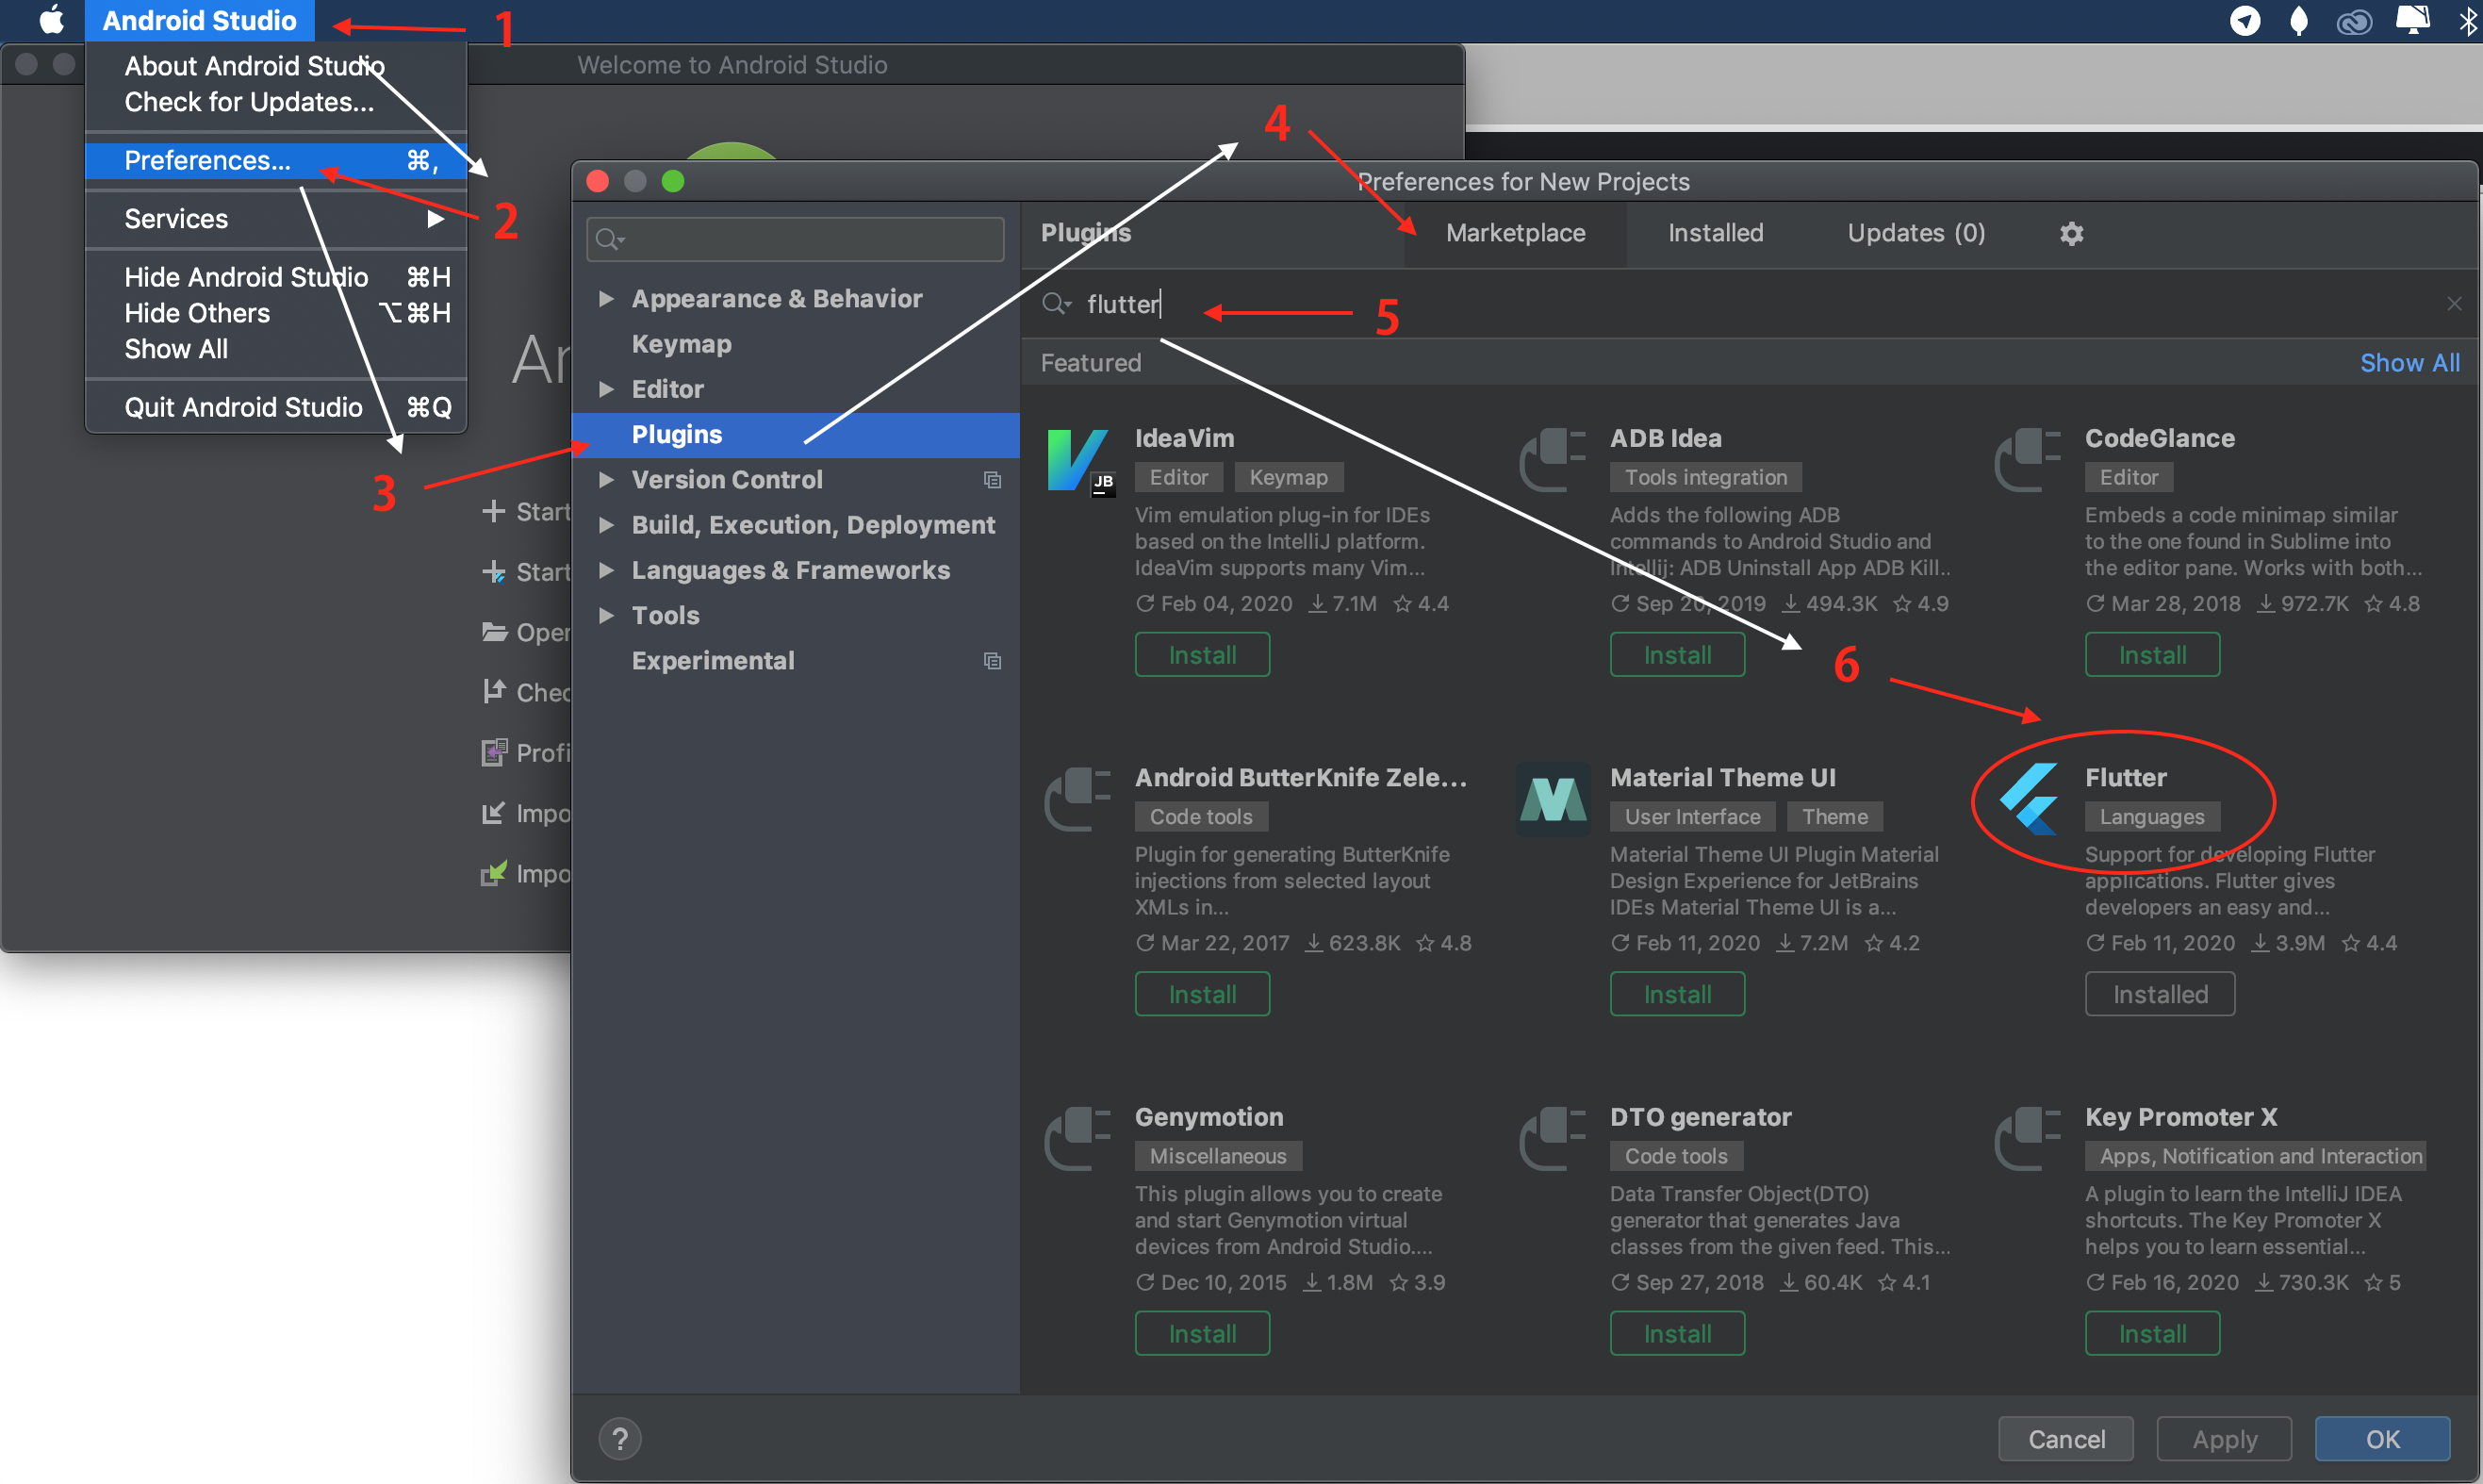Click the Experimental project-scope icon
This screenshot has height=1484, width=2483.
click(992, 661)
